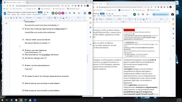
Task: Bookmark page star in right Chrome address bar
Action: pos(152,7)
